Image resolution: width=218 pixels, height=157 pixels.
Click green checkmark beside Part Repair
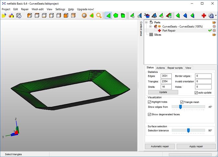[210, 30]
